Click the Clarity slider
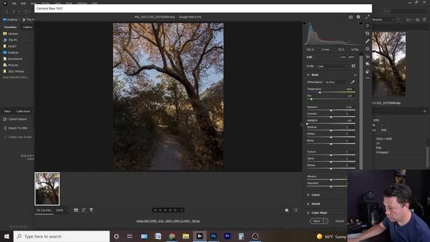 [x=331, y=161]
